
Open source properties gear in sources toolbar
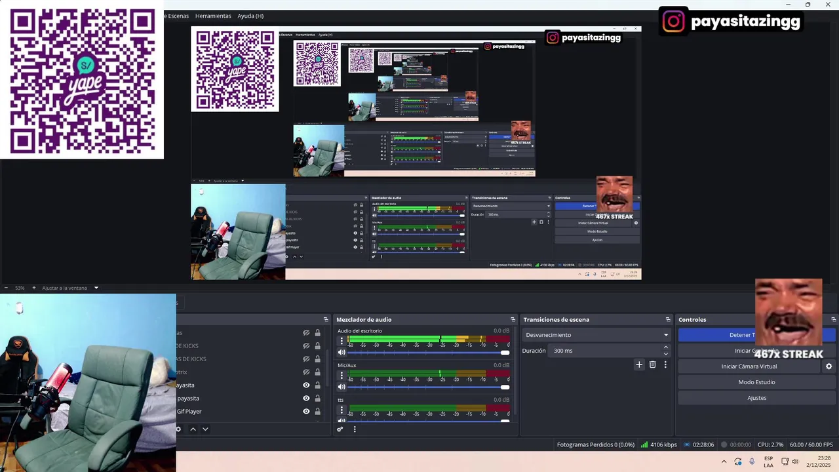[178, 429]
